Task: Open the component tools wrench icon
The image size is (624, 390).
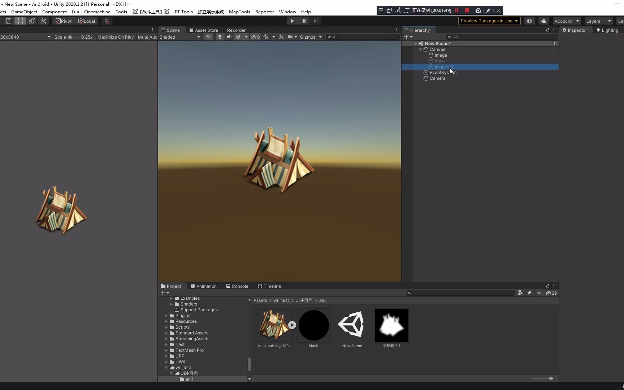Action: 281,37
